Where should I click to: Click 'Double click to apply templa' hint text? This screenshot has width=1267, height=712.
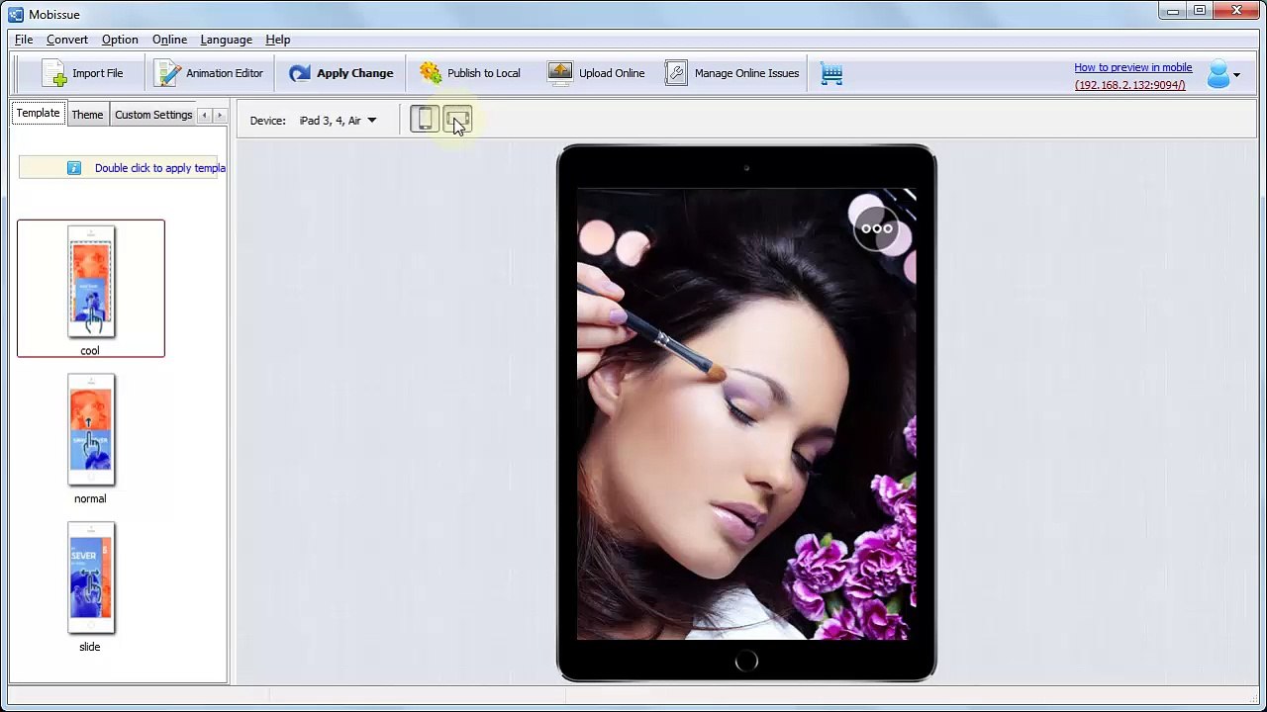pos(160,168)
